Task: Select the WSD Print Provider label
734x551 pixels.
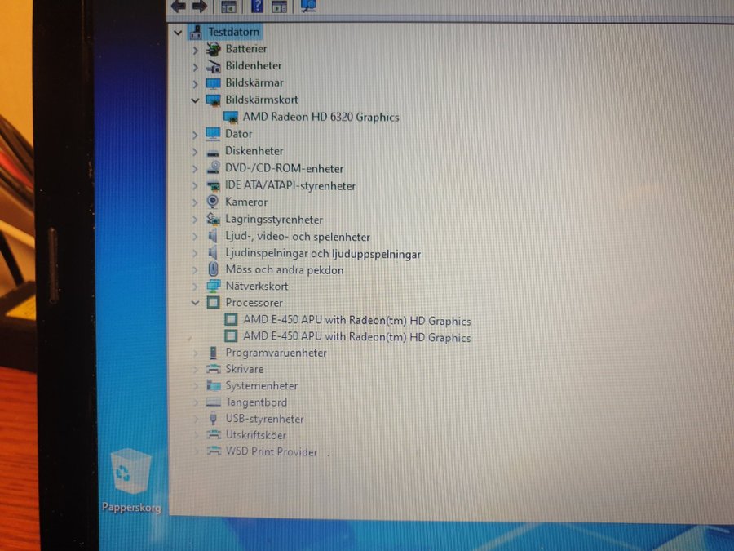Action: click(x=272, y=451)
